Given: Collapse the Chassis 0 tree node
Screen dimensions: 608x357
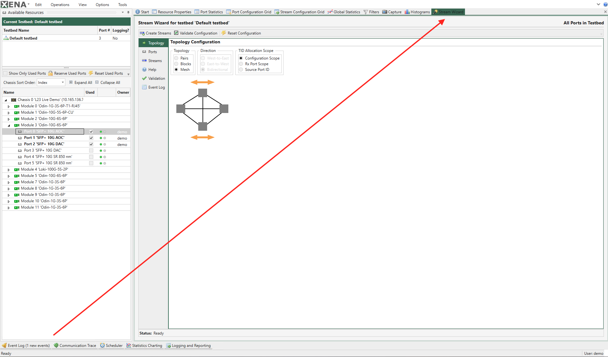Looking at the screenshot, I should pos(5,100).
